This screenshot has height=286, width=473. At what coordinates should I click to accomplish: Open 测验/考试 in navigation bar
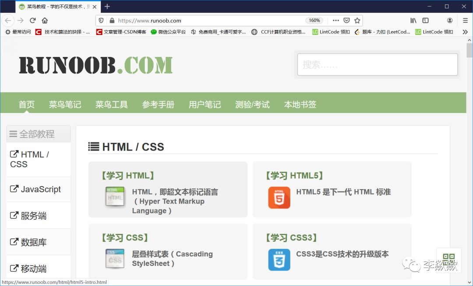click(253, 104)
